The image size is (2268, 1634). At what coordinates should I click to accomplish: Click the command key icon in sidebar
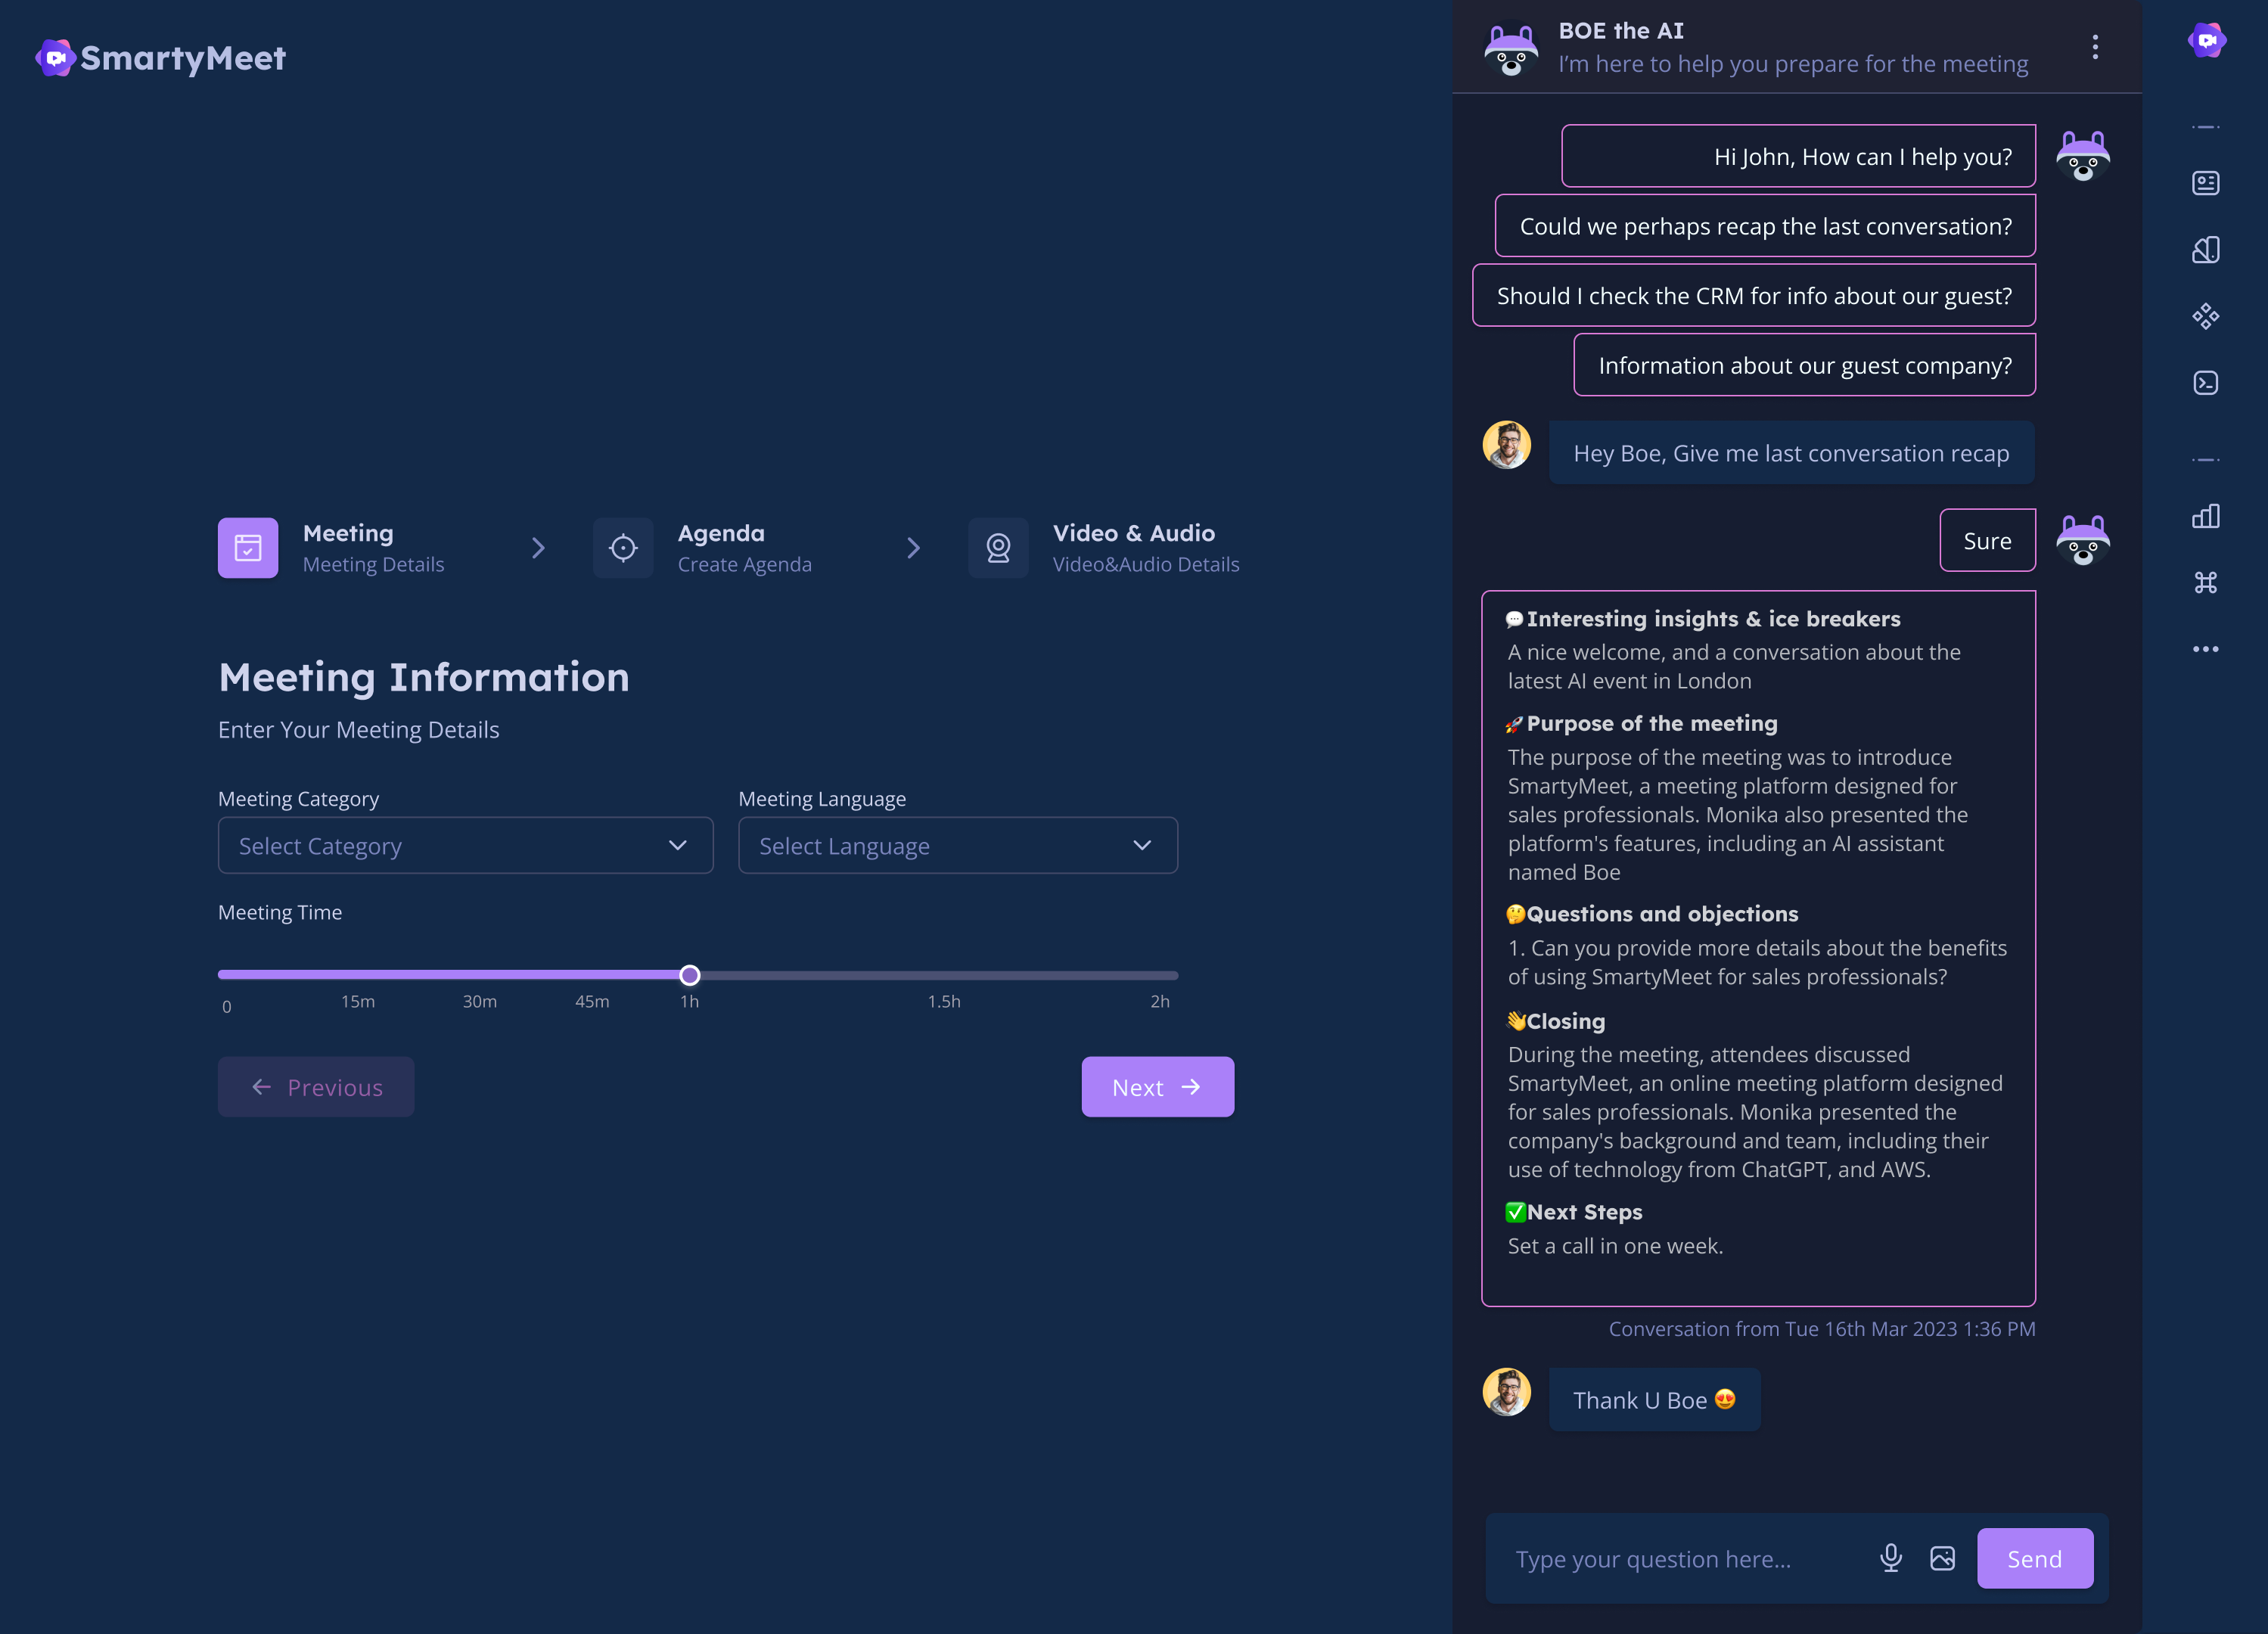[x=2205, y=582]
